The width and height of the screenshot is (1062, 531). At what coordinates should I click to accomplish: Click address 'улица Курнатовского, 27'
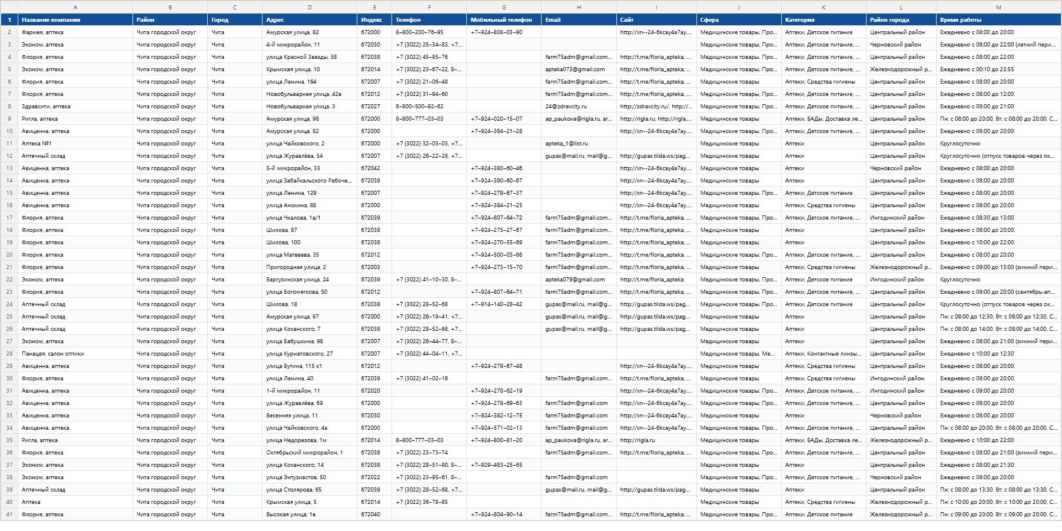[310, 354]
